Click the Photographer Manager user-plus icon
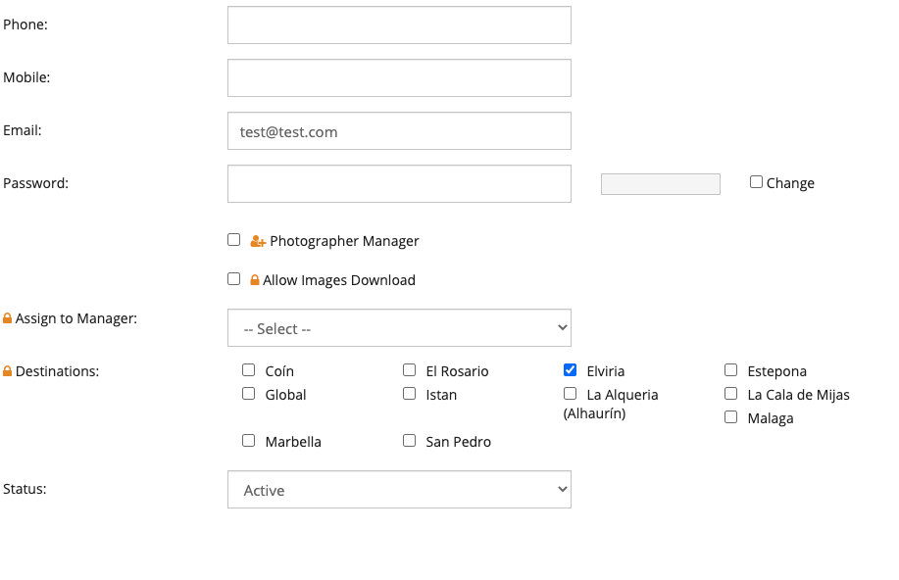Image resolution: width=899 pixels, height=580 pixels. coord(258,241)
